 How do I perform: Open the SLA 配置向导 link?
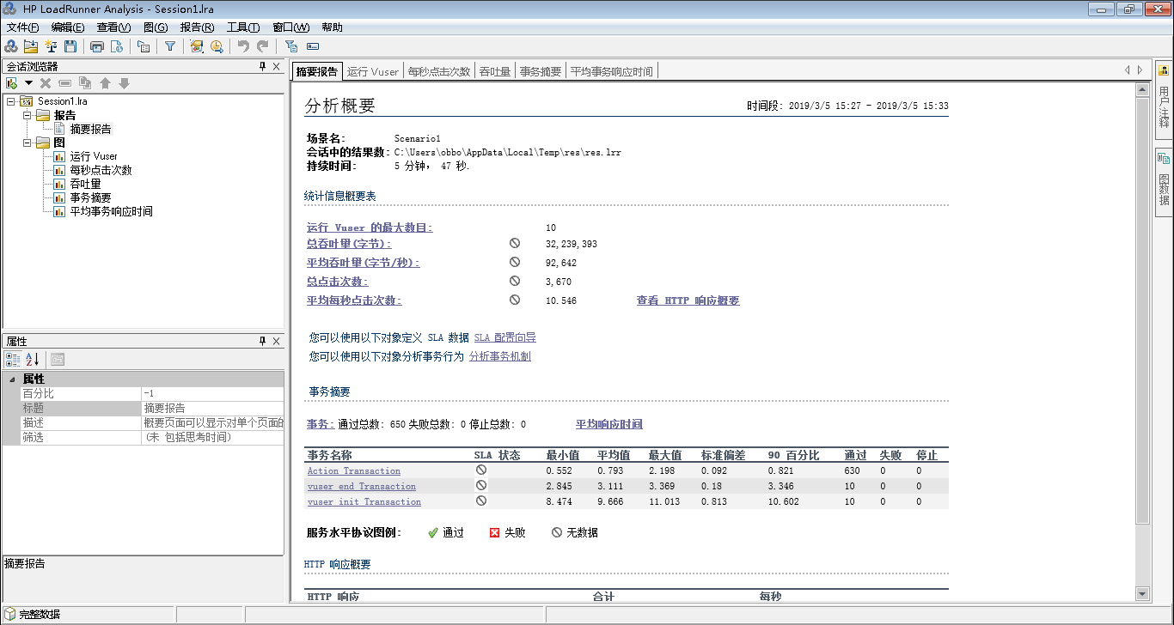coord(504,338)
